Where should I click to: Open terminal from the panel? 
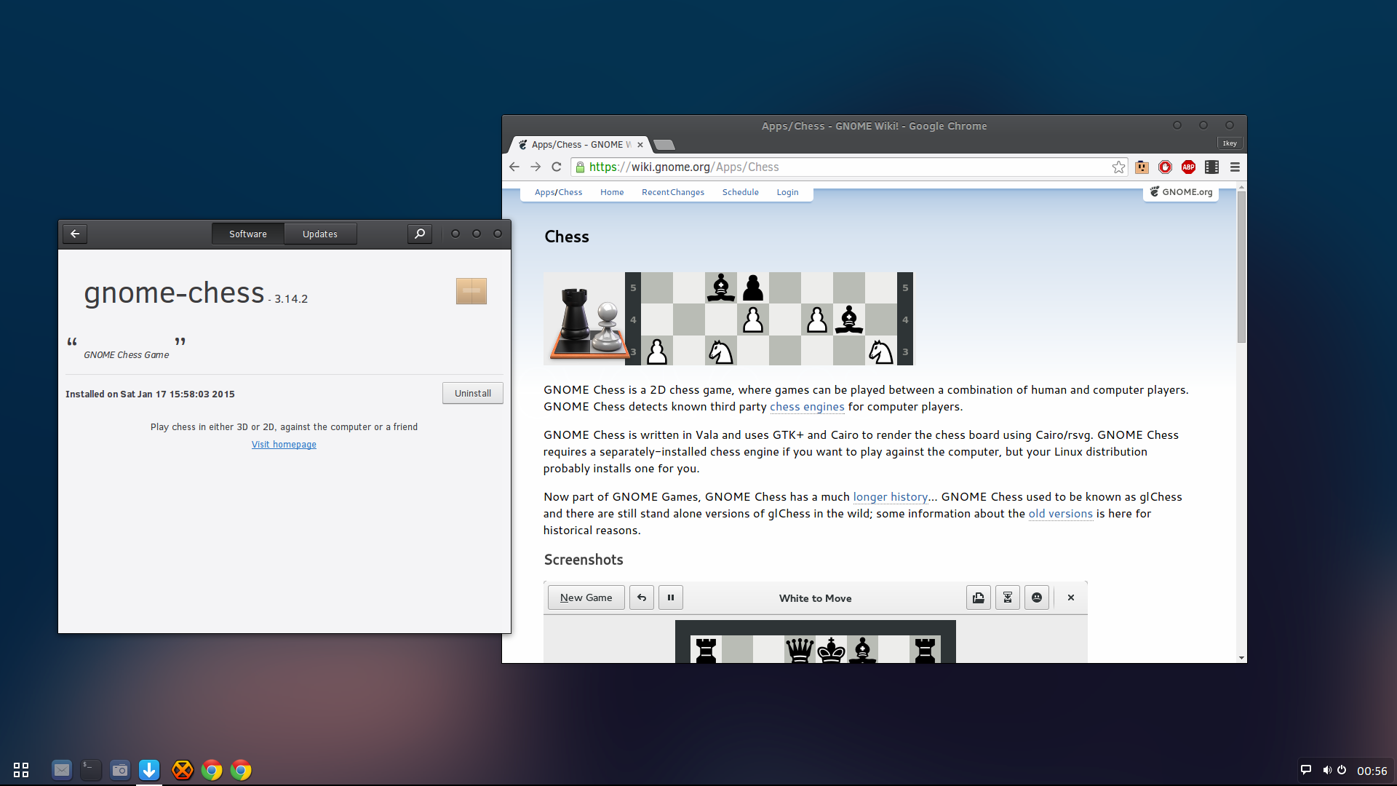point(91,769)
